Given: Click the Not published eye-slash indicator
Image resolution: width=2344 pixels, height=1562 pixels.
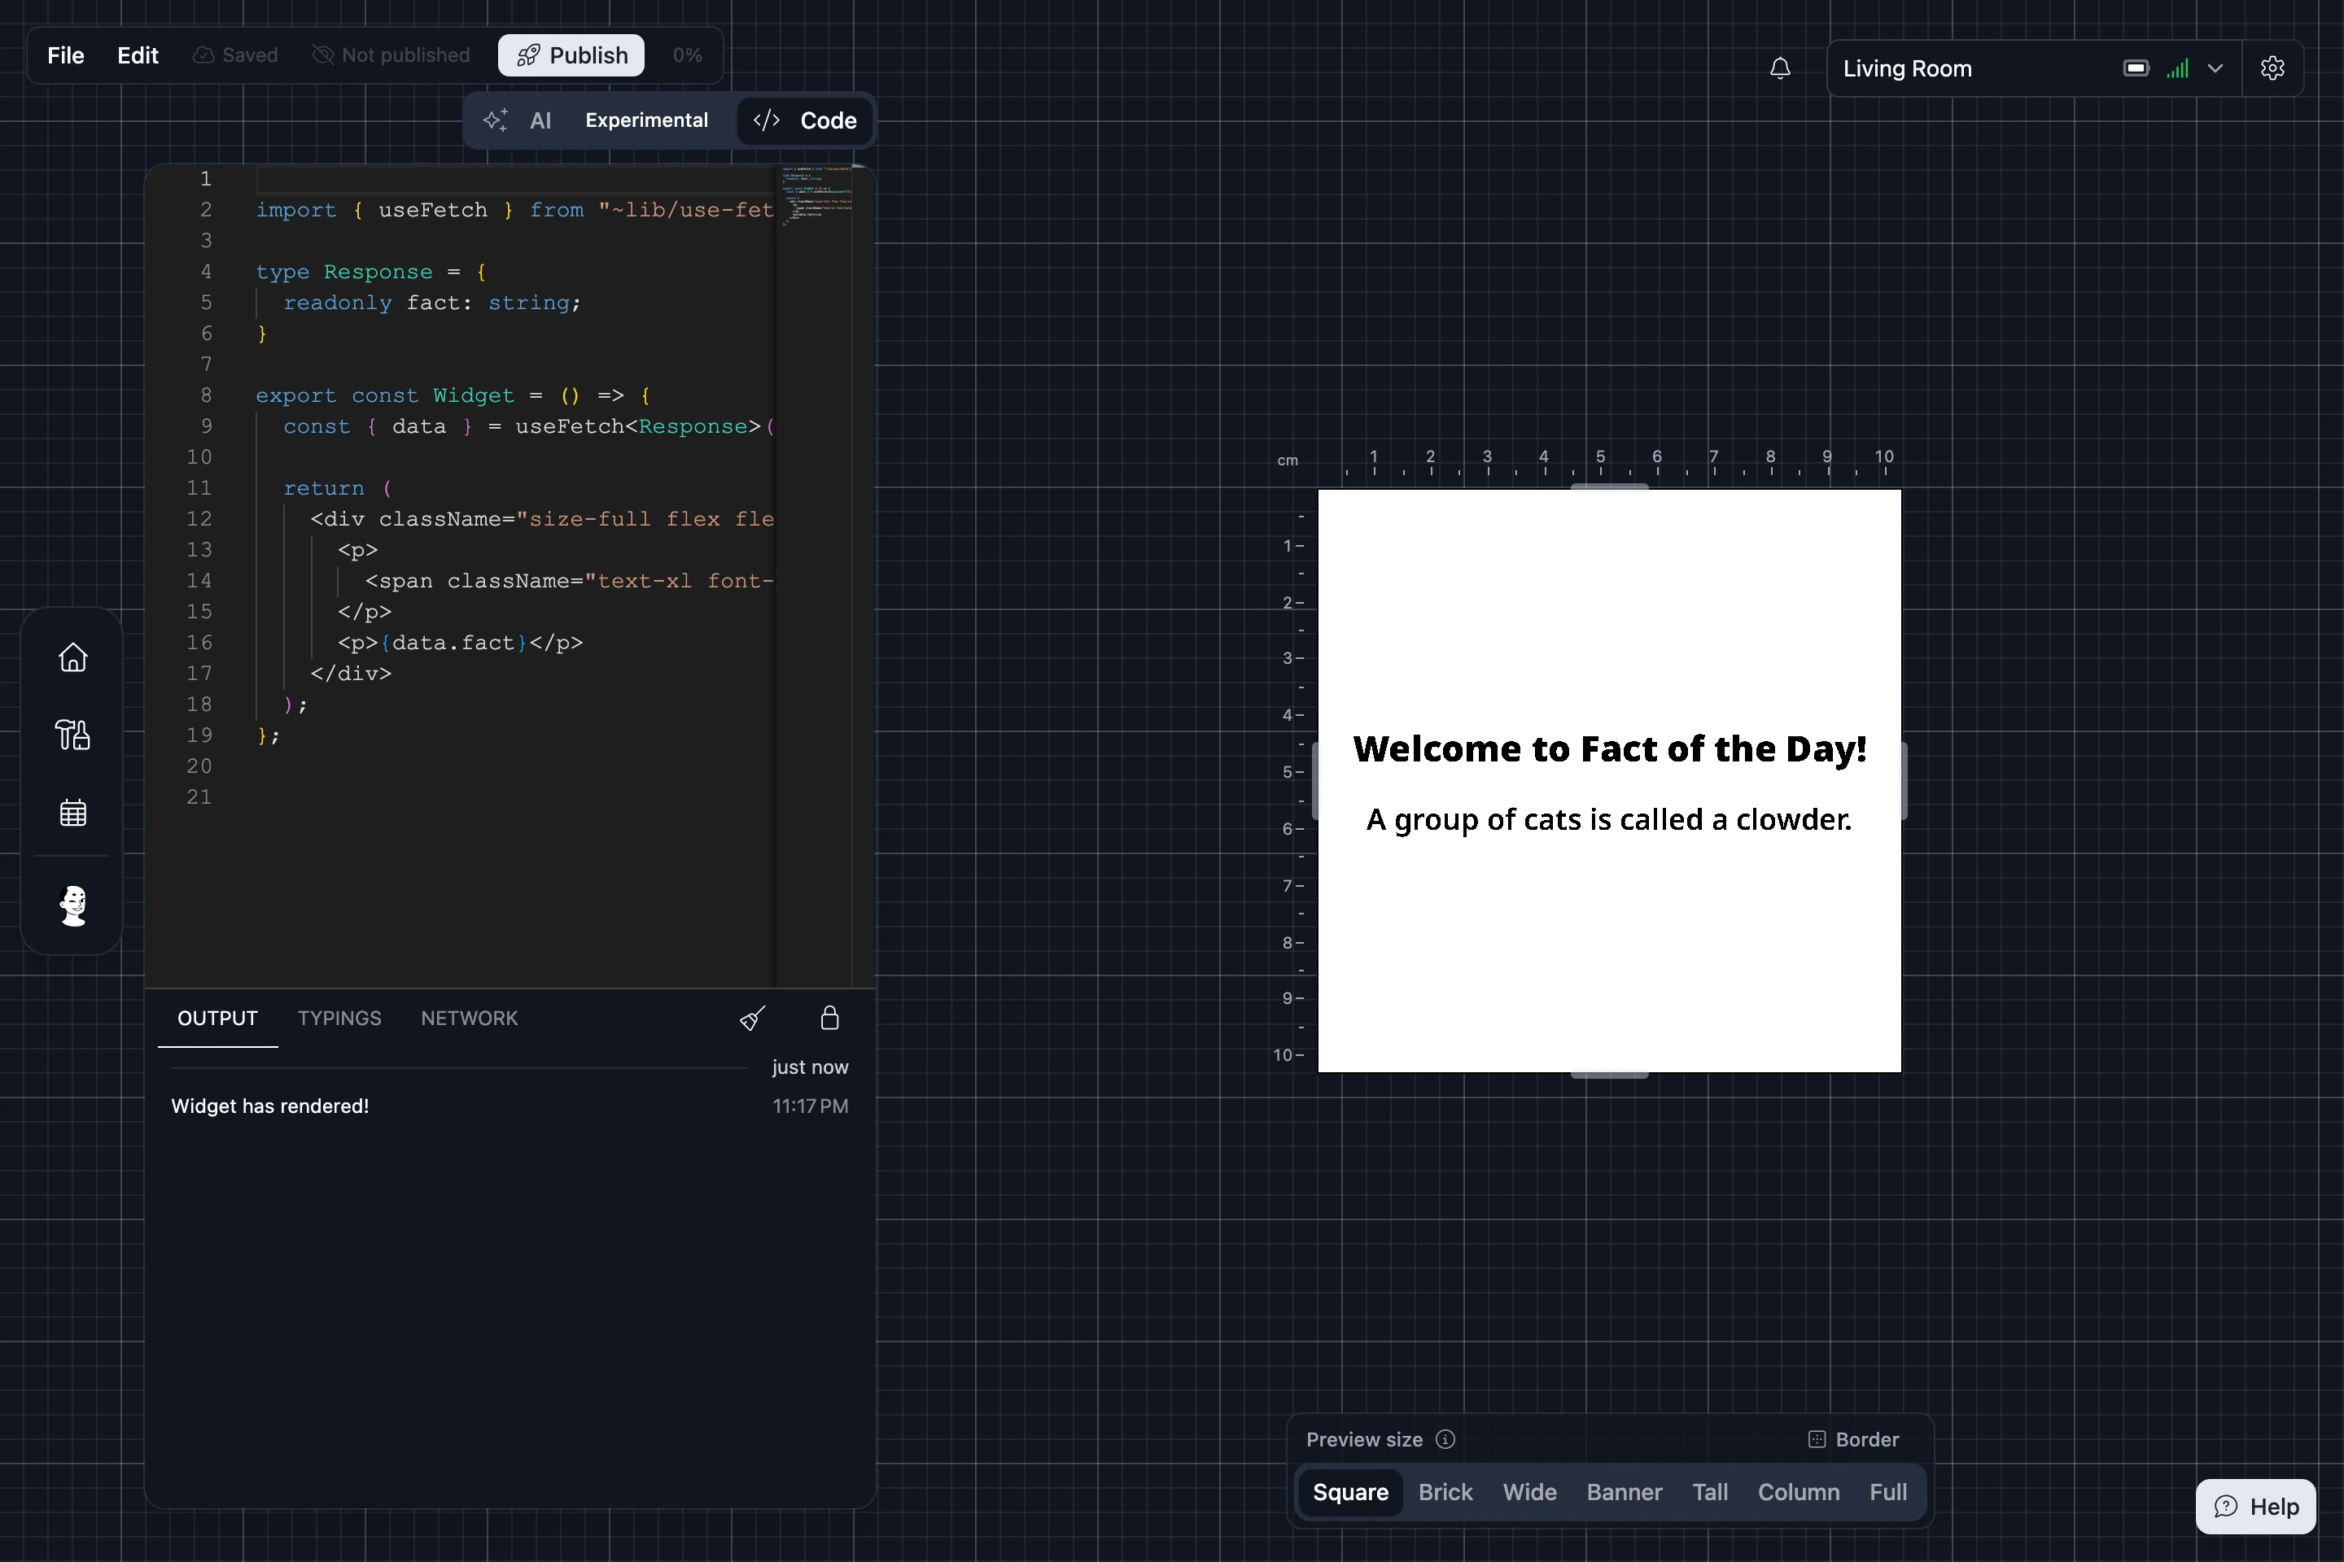Looking at the screenshot, I should (x=391, y=55).
